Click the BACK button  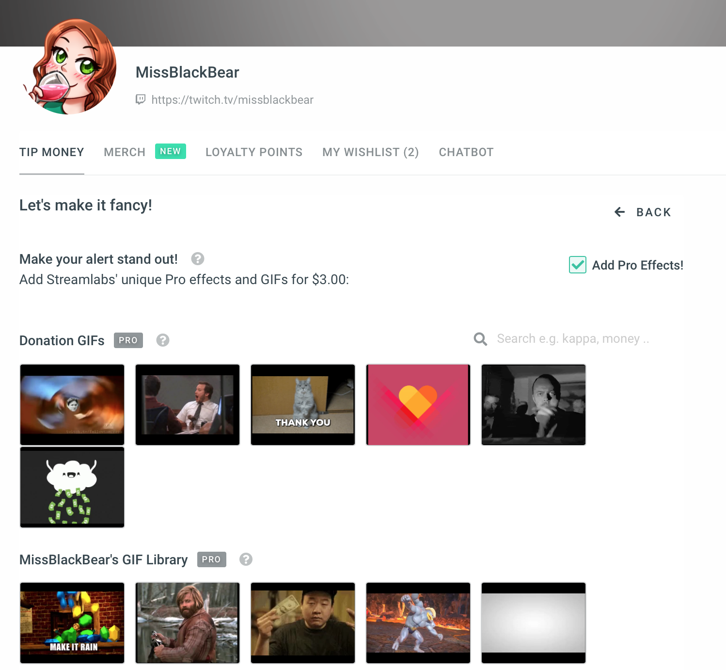643,212
